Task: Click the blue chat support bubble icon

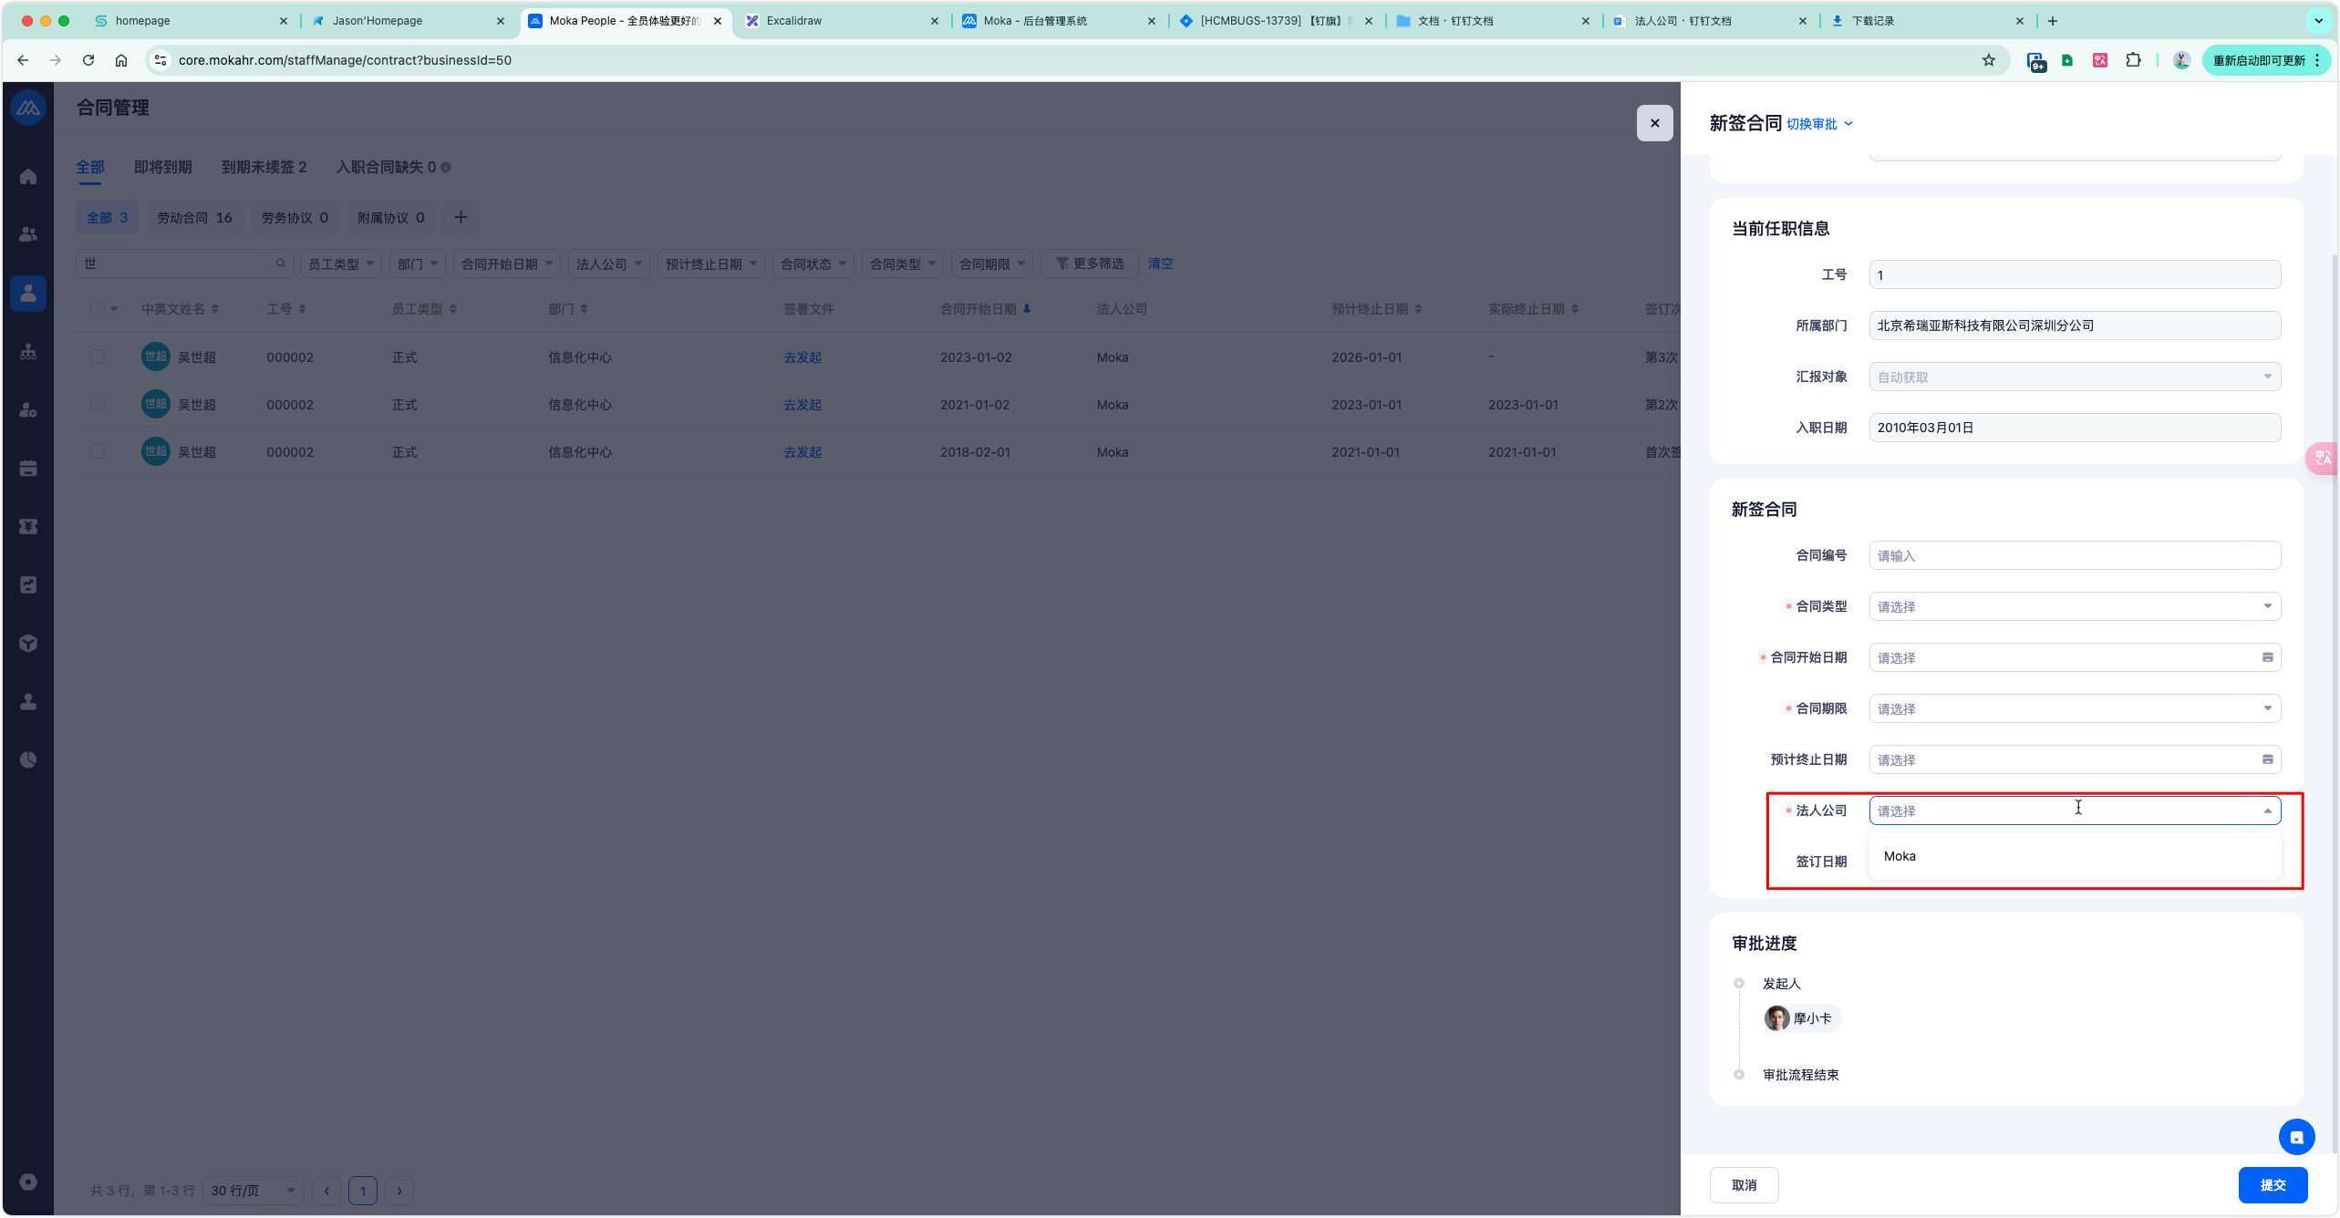Action: pos(2296,1137)
